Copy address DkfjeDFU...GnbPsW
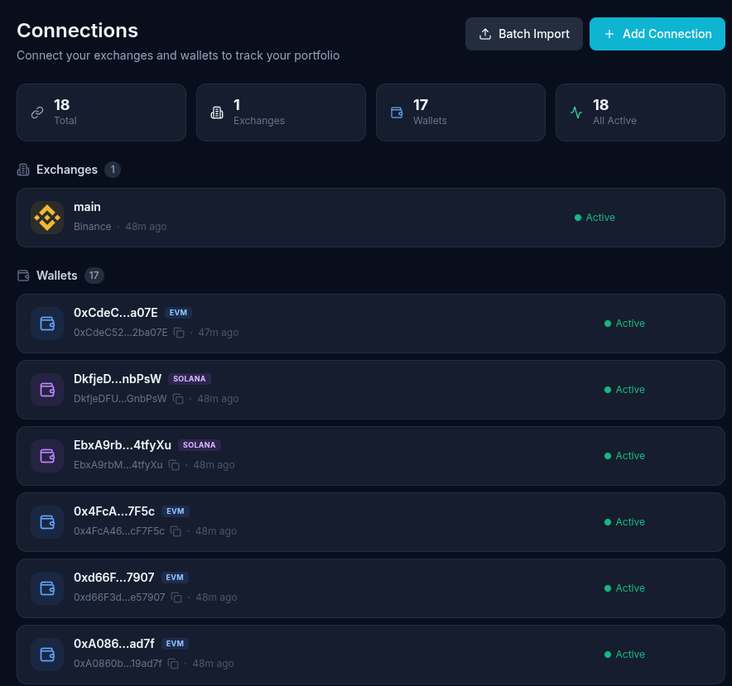The height and width of the screenshot is (686, 732). click(178, 399)
